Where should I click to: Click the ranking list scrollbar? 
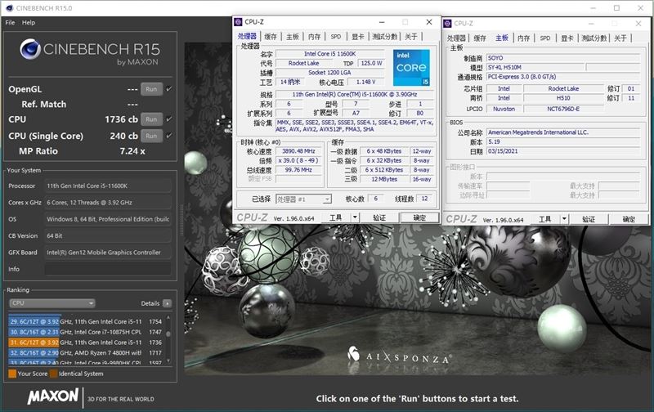168,338
